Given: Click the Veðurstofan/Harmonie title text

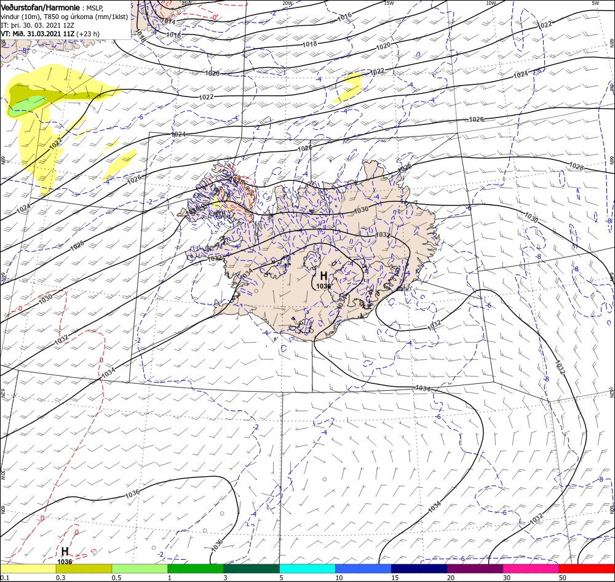Looking at the screenshot, I should [41, 8].
